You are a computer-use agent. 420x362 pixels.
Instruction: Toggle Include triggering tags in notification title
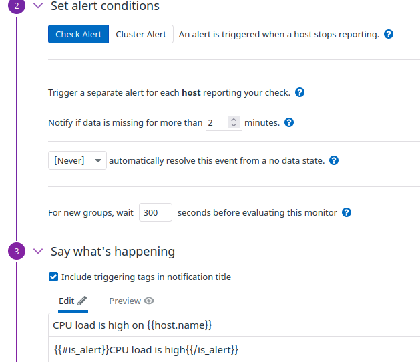53,277
